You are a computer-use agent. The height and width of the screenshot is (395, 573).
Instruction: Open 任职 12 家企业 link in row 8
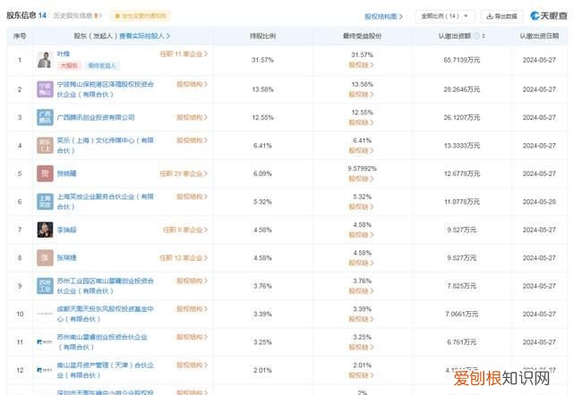click(184, 258)
